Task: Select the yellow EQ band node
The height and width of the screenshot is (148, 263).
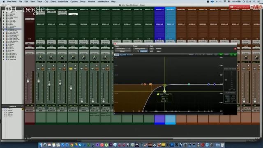Action: [x=164, y=91]
